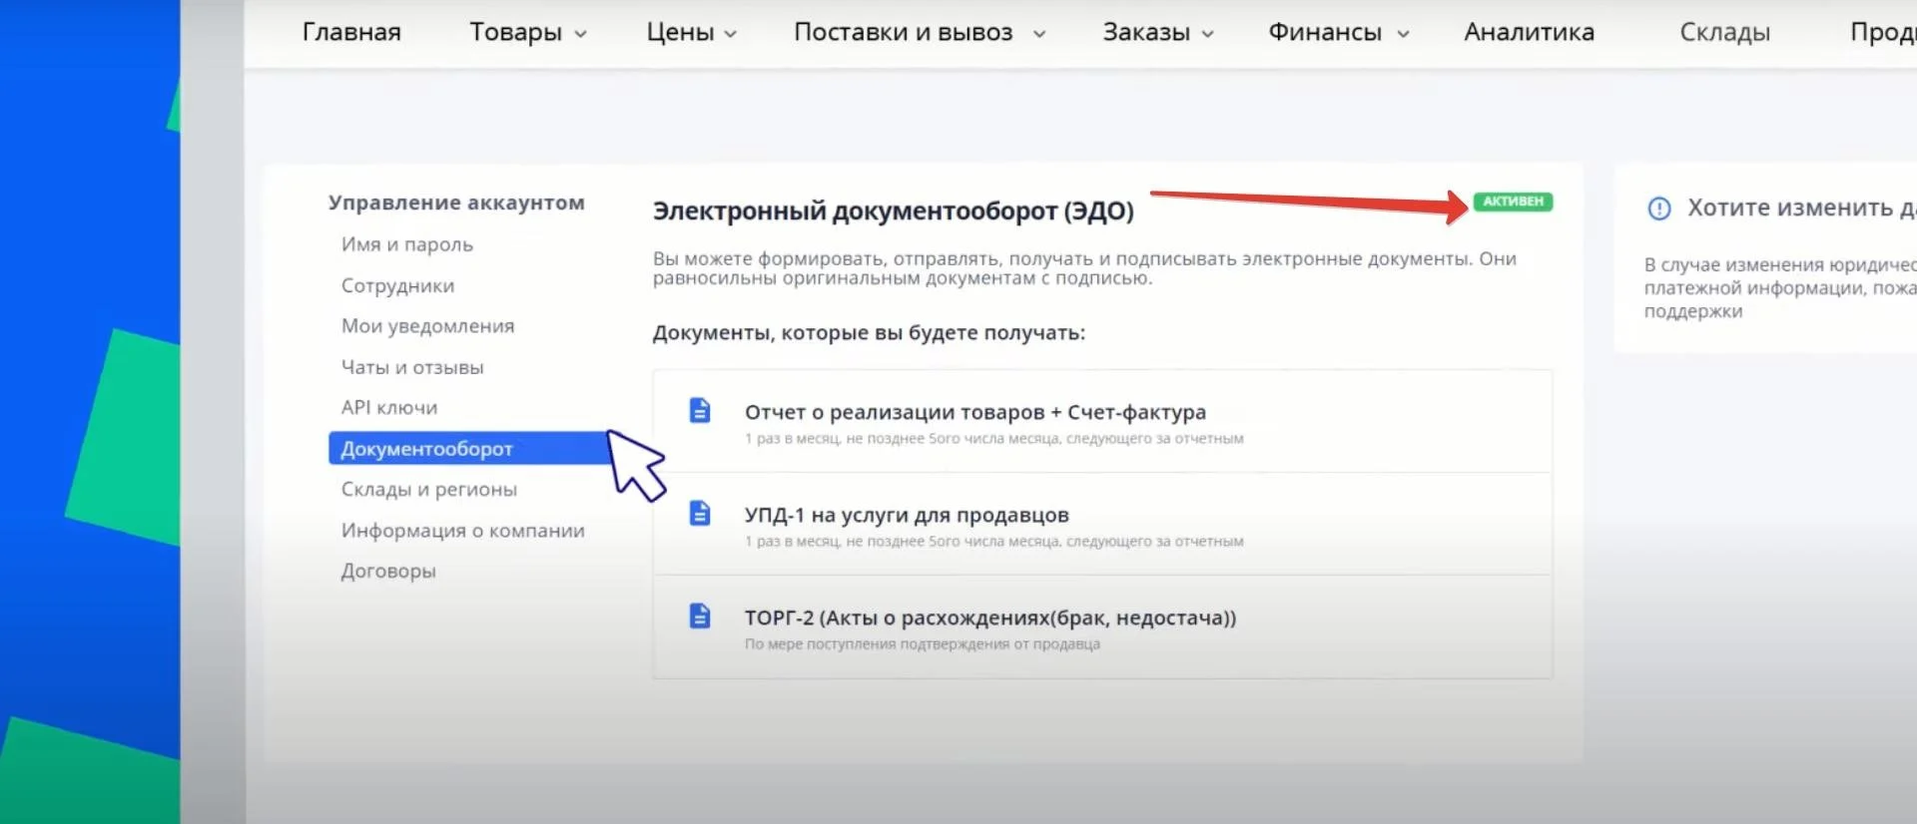The image size is (1917, 824).
Task: Open the Аналитика section
Action: (1529, 32)
